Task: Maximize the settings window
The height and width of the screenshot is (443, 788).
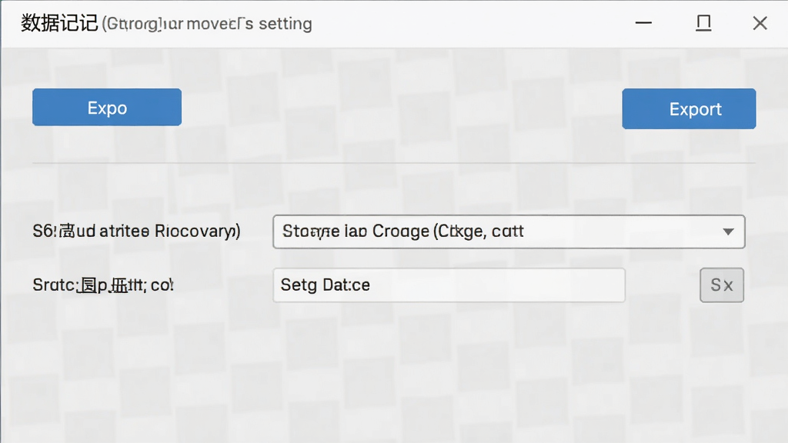Action: tap(703, 23)
